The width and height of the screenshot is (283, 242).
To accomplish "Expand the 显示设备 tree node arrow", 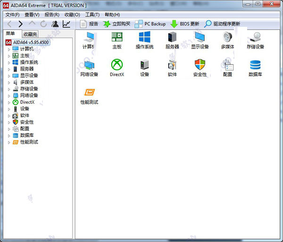I will [x=9, y=76].
